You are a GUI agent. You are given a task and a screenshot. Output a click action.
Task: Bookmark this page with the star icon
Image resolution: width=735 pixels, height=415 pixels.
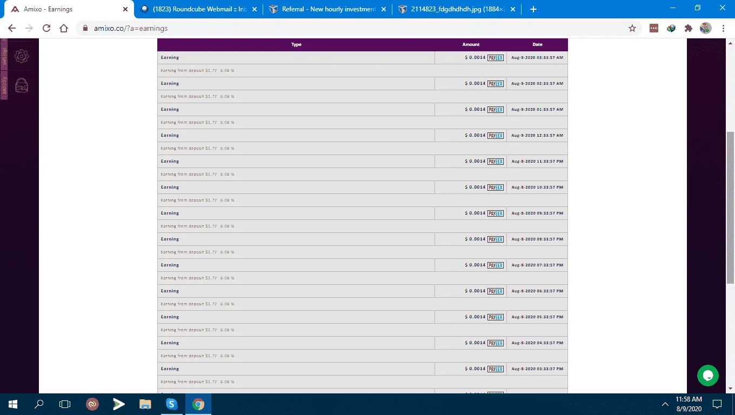[x=632, y=28]
